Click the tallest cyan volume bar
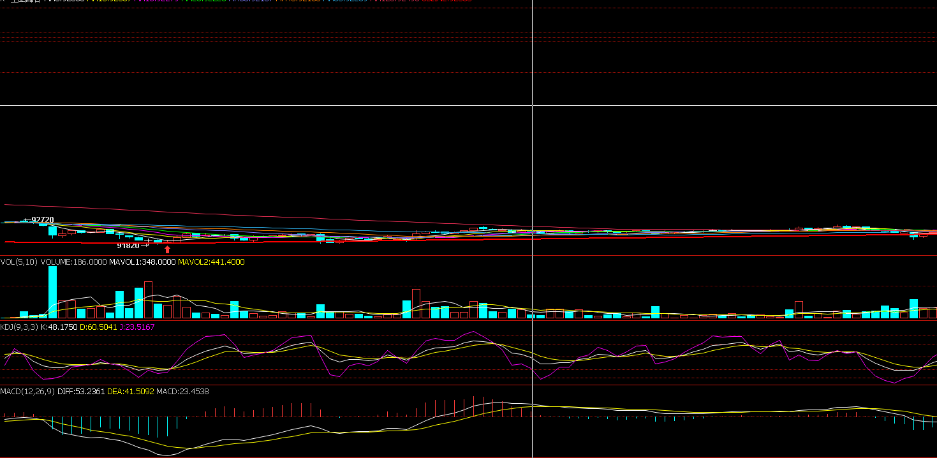Viewport: 937px width, 458px height. click(52, 292)
